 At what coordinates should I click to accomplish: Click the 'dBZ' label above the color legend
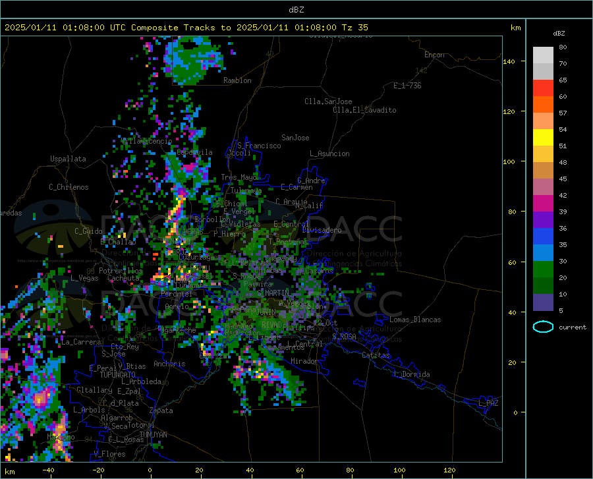[x=559, y=33]
